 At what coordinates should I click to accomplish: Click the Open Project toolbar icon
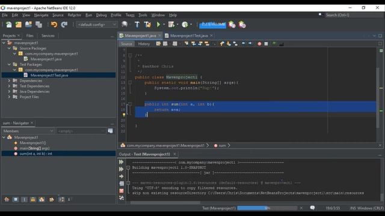[x=28, y=25]
